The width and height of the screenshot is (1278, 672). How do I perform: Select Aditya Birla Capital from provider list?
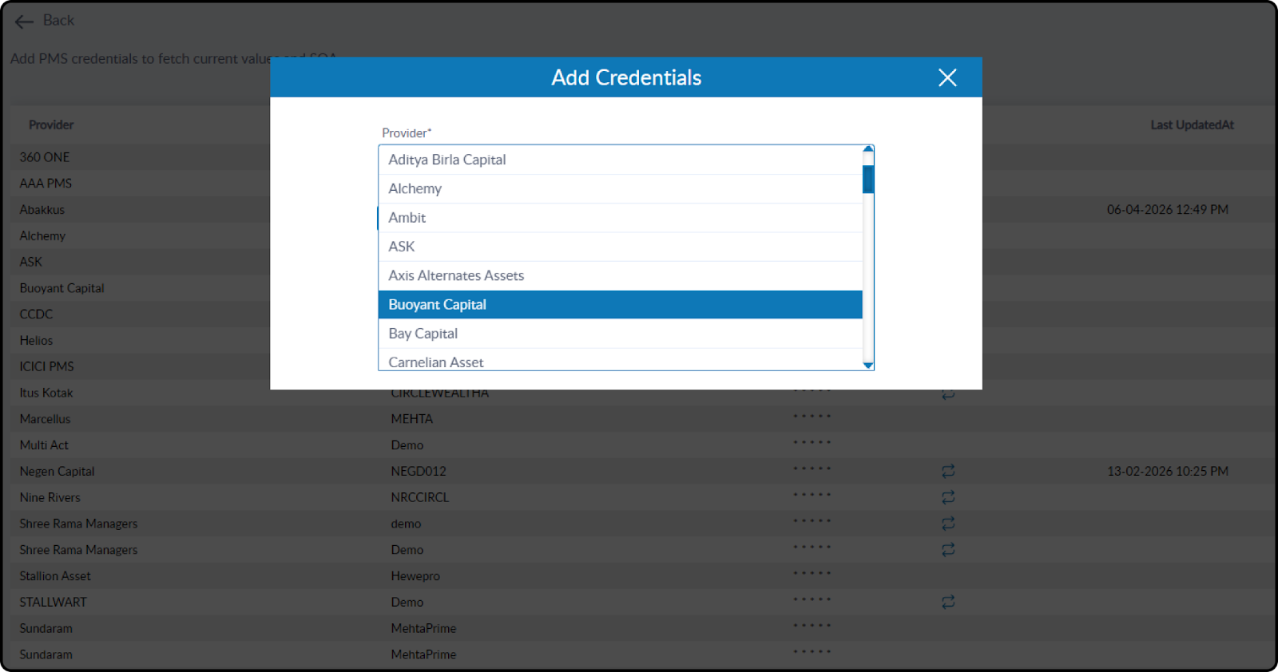(620, 160)
